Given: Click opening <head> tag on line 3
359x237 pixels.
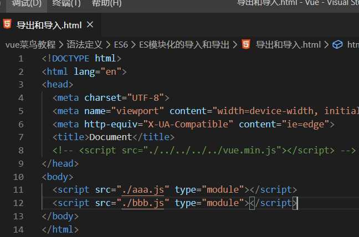Looking at the screenshot, I should 58,85.
